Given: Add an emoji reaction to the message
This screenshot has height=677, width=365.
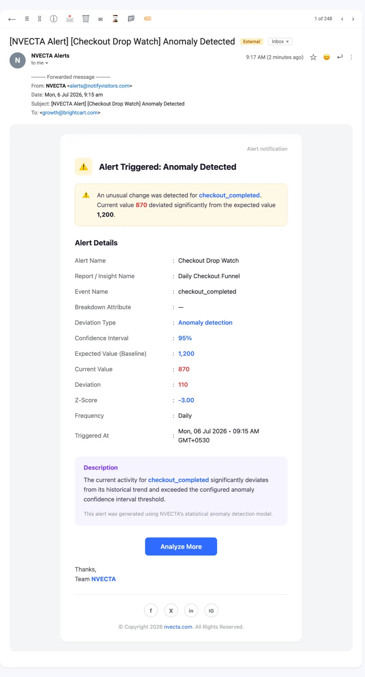Looking at the screenshot, I should tap(326, 57).
